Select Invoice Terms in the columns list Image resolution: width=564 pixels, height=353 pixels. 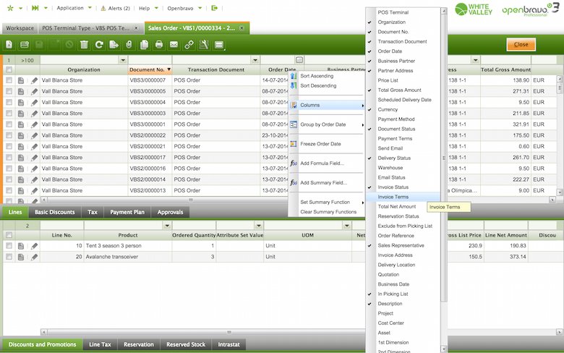pyautogui.click(x=393, y=197)
